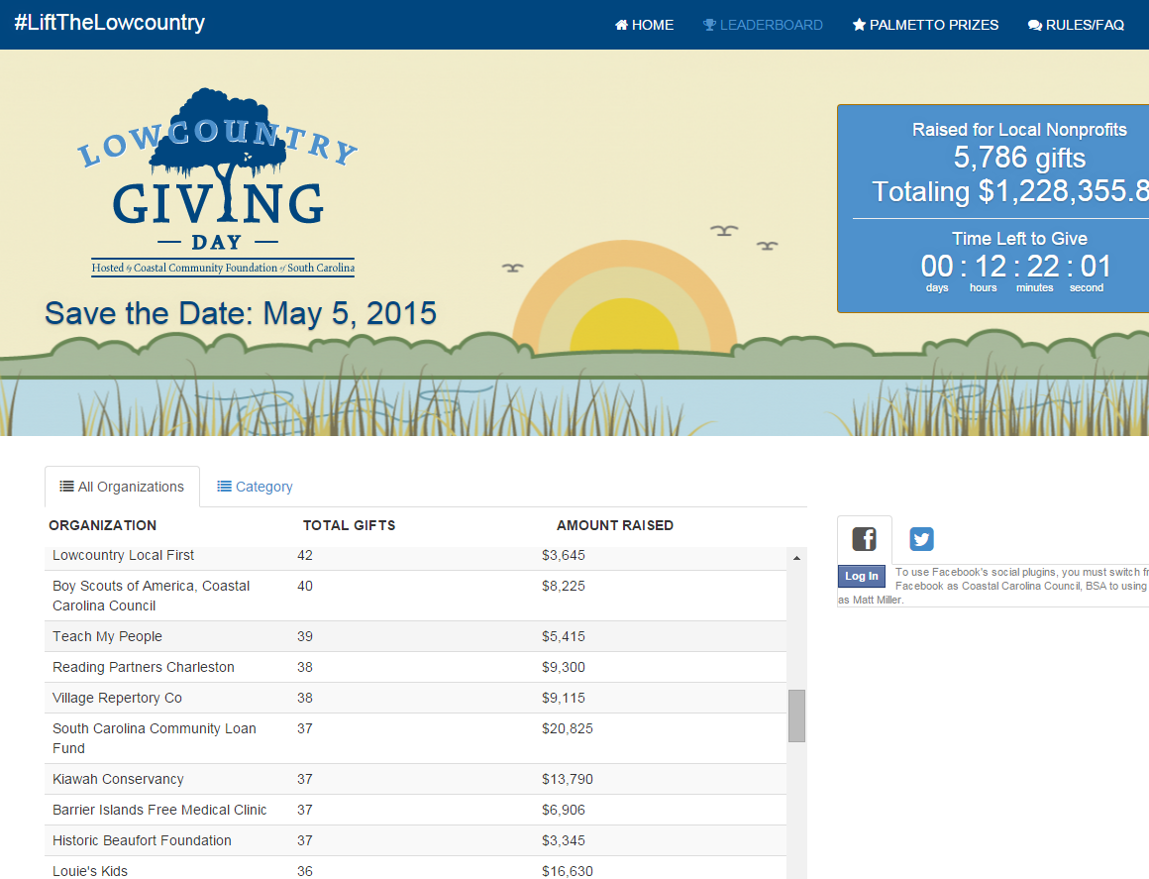Select the Louie's Kids row
This screenshot has height=879, width=1149.
415,869
